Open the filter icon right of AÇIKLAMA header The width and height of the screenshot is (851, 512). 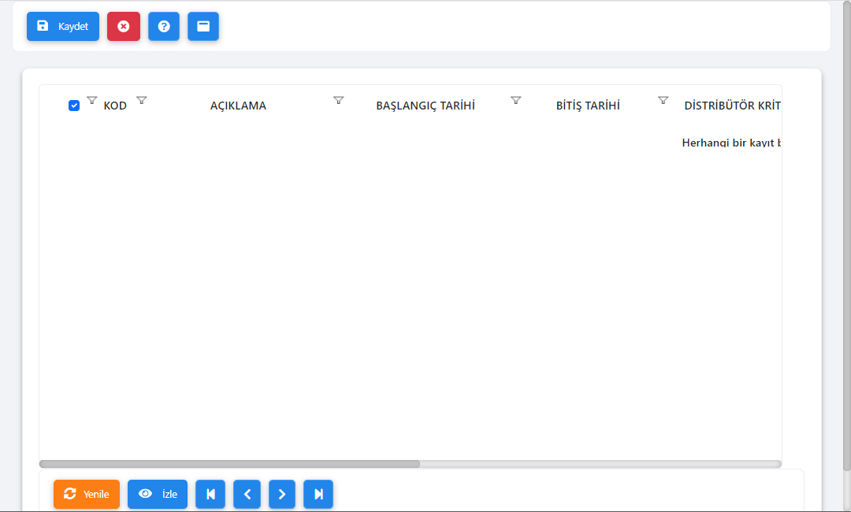(339, 100)
